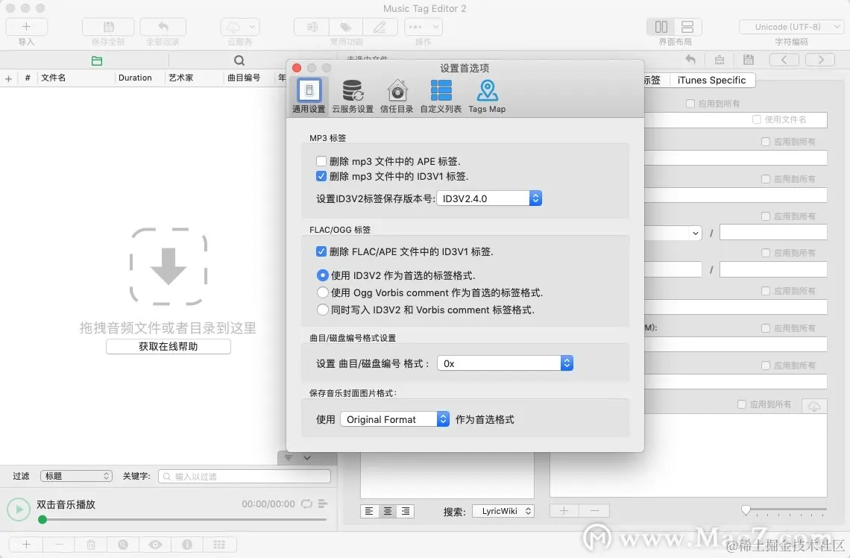Open the Original Format cover image dropdown

click(394, 419)
